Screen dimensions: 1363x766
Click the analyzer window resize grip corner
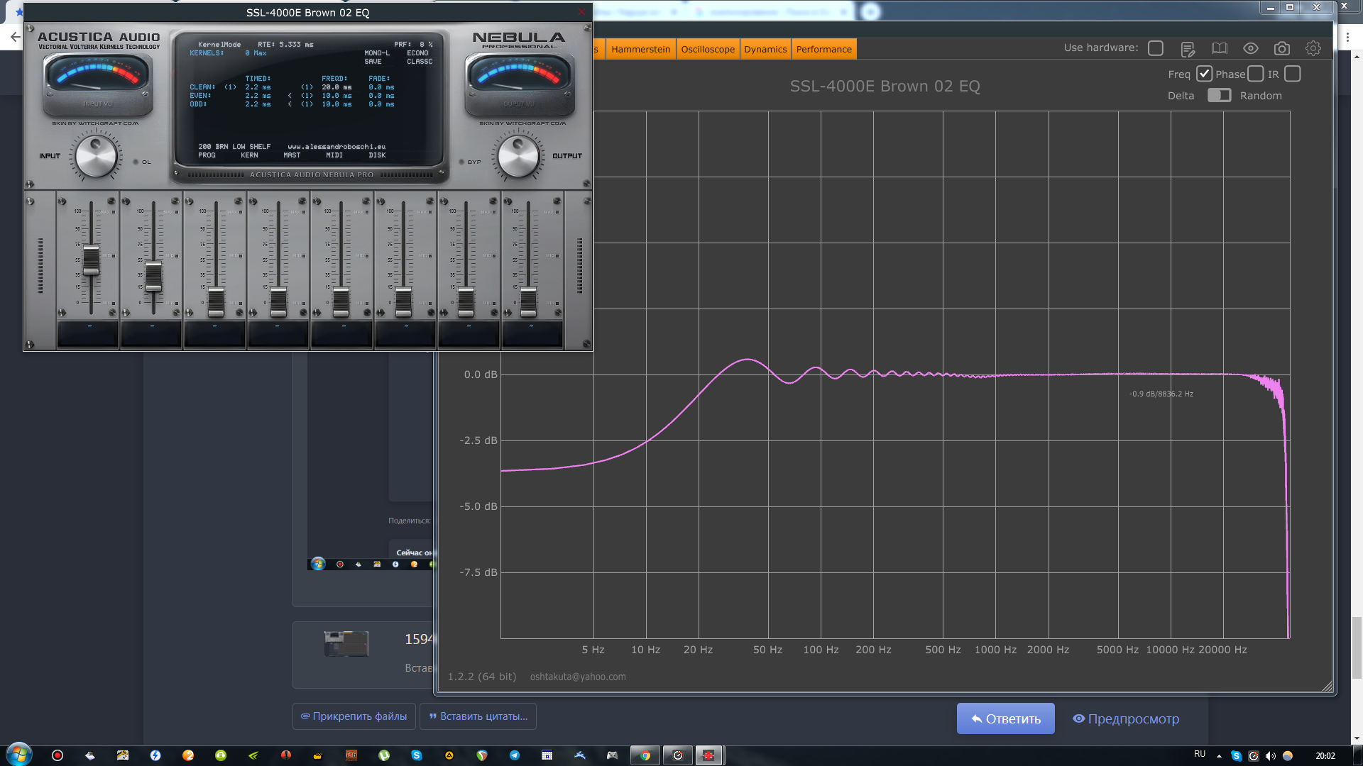click(1328, 686)
